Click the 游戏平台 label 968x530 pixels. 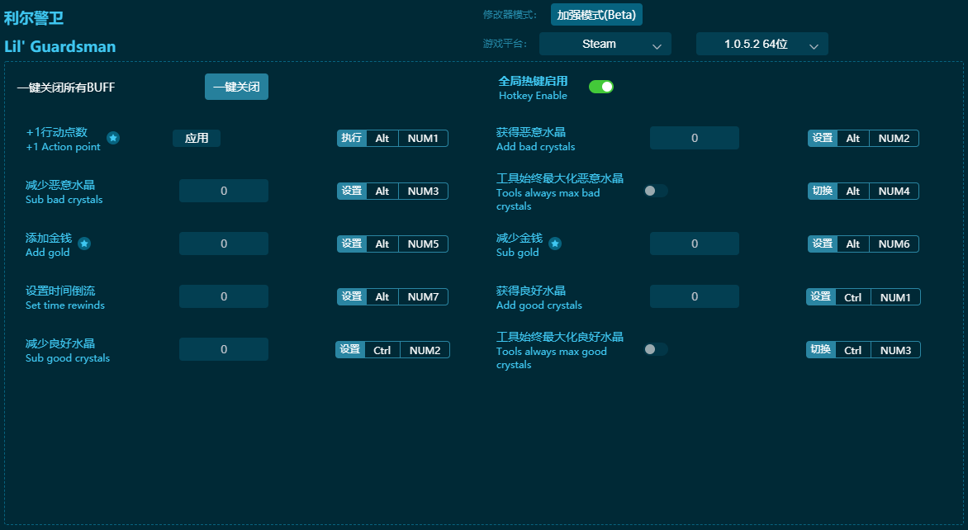pos(505,44)
